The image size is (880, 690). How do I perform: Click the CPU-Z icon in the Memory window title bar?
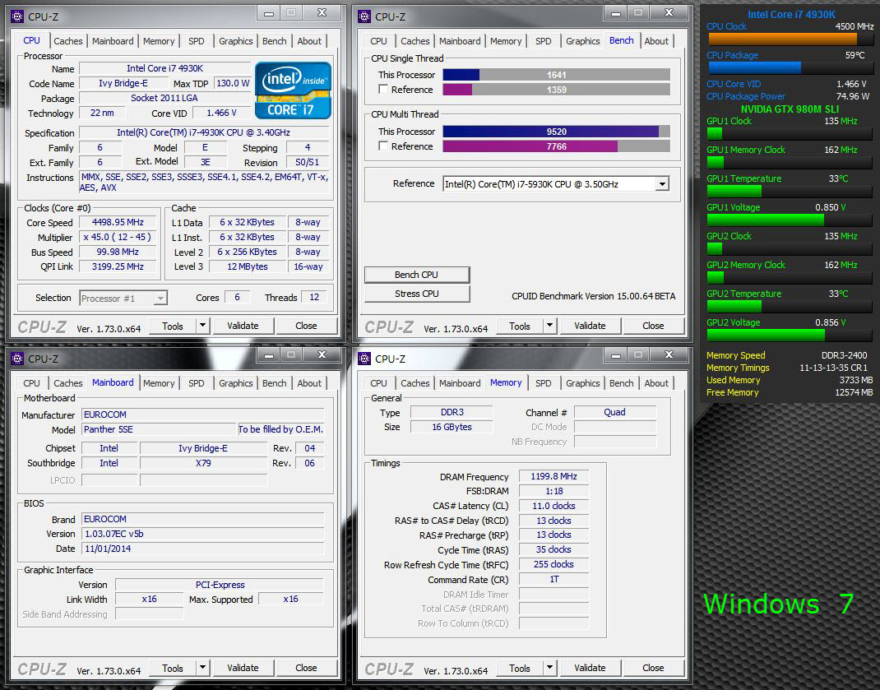(x=364, y=359)
